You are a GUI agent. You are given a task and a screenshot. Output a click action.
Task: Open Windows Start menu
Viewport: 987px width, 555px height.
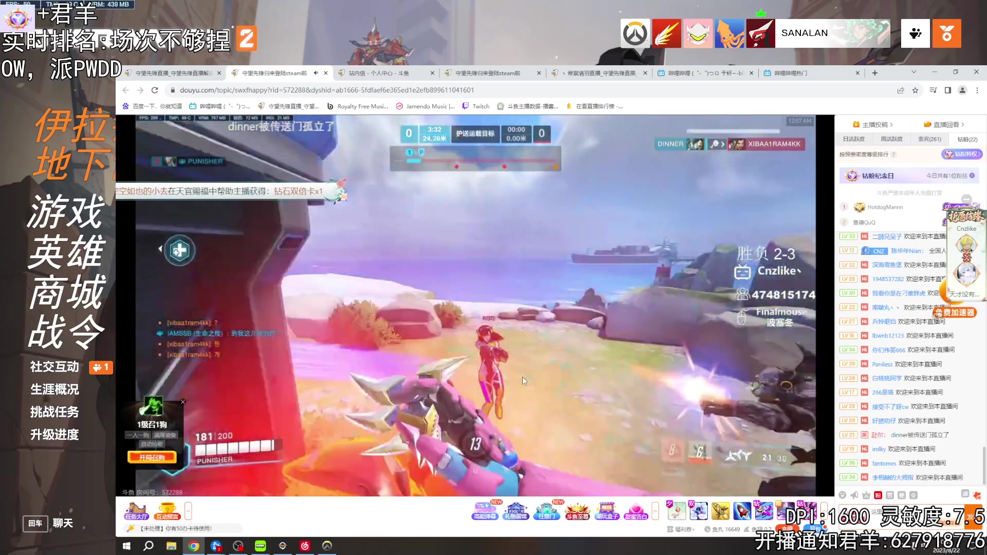pos(126,546)
